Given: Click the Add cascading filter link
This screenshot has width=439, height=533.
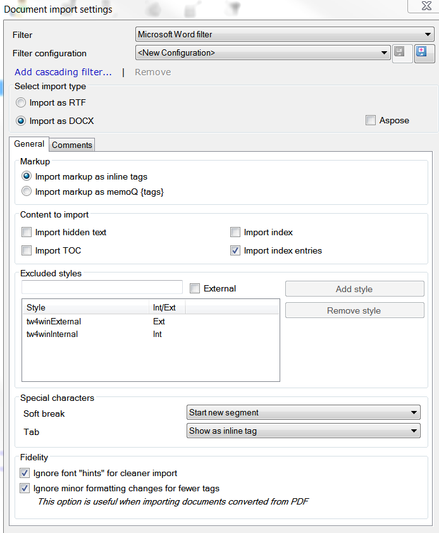Looking at the screenshot, I should 62,71.
